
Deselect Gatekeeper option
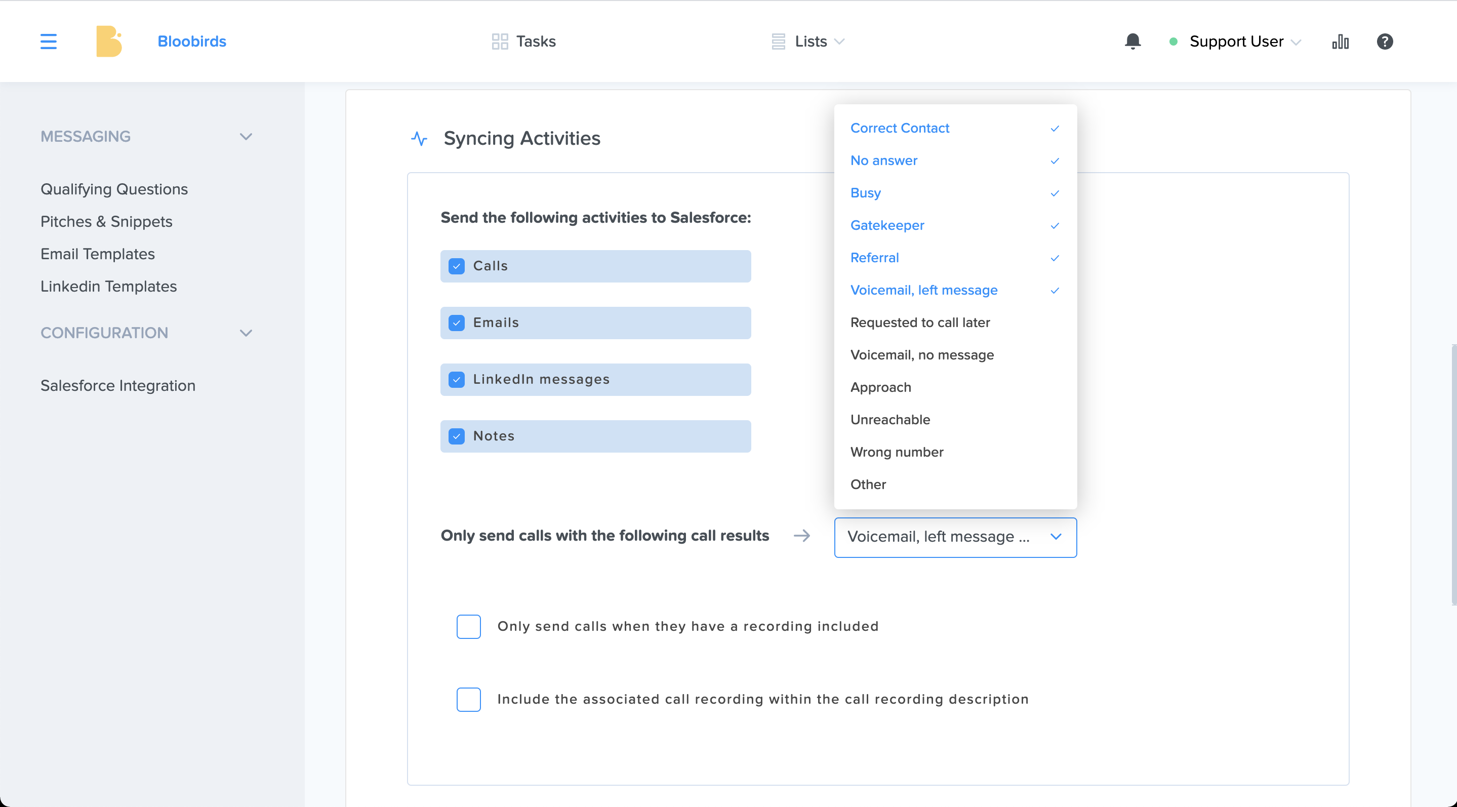(x=955, y=225)
